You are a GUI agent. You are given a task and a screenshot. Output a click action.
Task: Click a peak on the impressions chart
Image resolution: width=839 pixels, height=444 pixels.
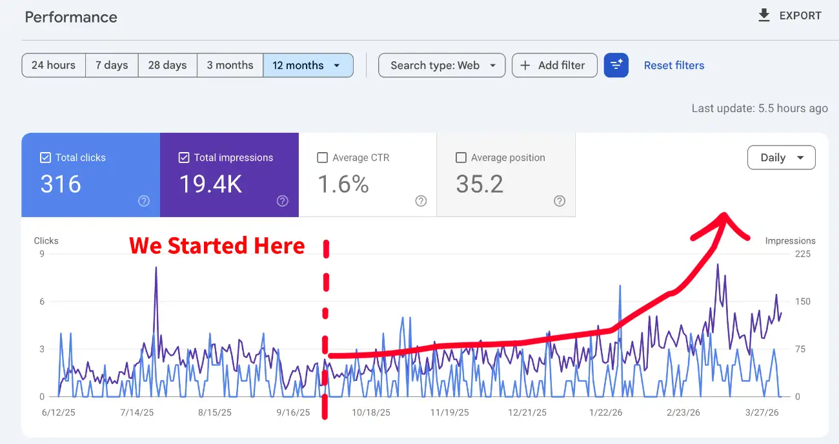(718, 264)
